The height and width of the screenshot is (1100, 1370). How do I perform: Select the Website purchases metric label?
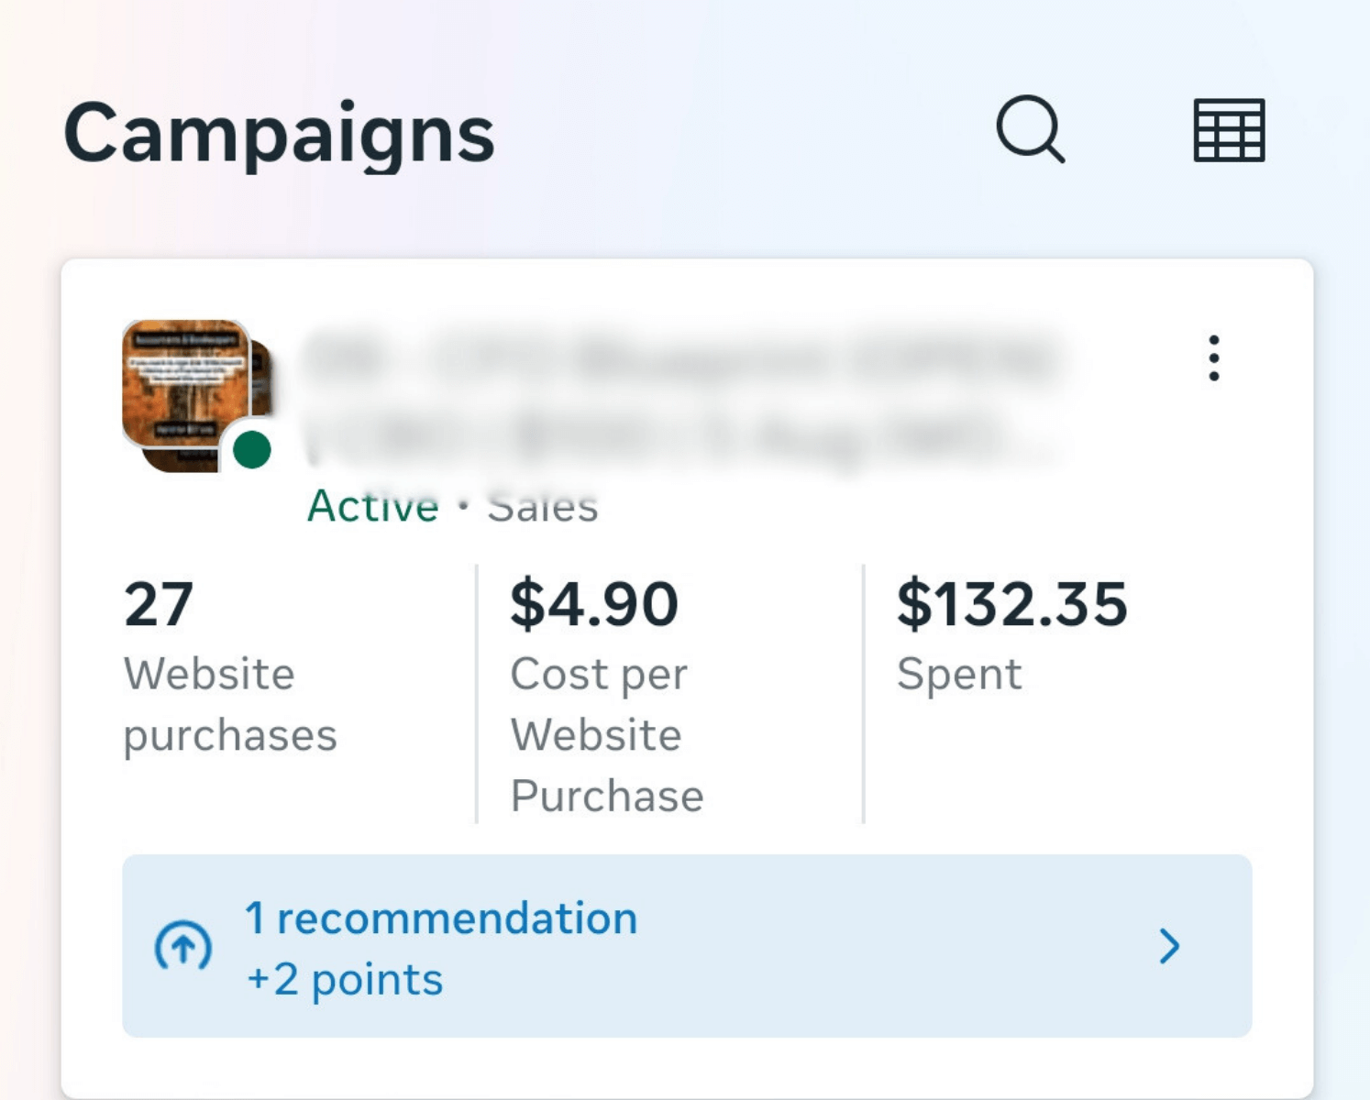pyautogui.click(x=229, y=704)
